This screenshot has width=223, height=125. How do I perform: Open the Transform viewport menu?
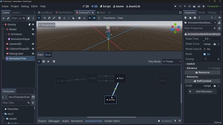coord(109,18)
